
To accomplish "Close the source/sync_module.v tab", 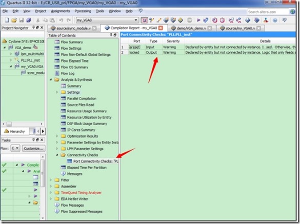I will [x=94, y=28].
